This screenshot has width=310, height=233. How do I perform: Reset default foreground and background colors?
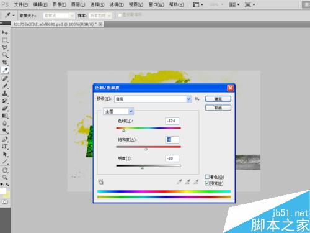[x=2, y=185]
